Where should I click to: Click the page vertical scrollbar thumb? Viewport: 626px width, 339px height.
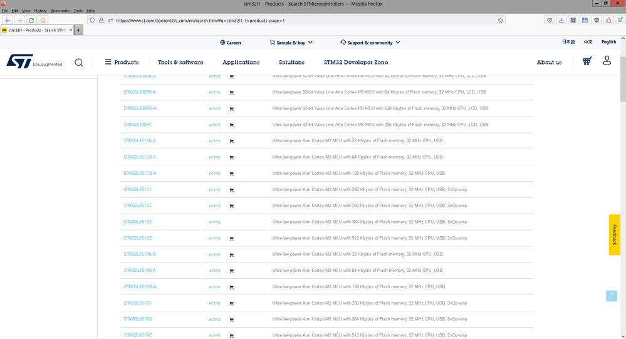click(x=623, y=80)
